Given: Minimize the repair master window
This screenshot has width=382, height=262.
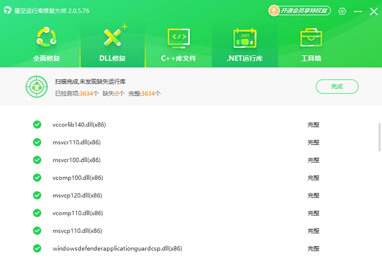Looking at the screenshot, I should (358, 11).
